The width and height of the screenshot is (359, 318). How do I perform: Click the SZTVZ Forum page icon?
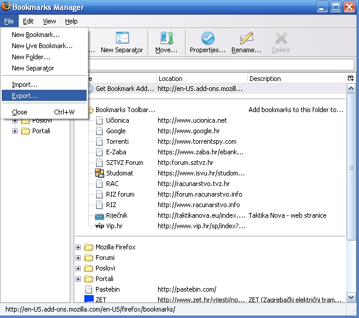99,163
